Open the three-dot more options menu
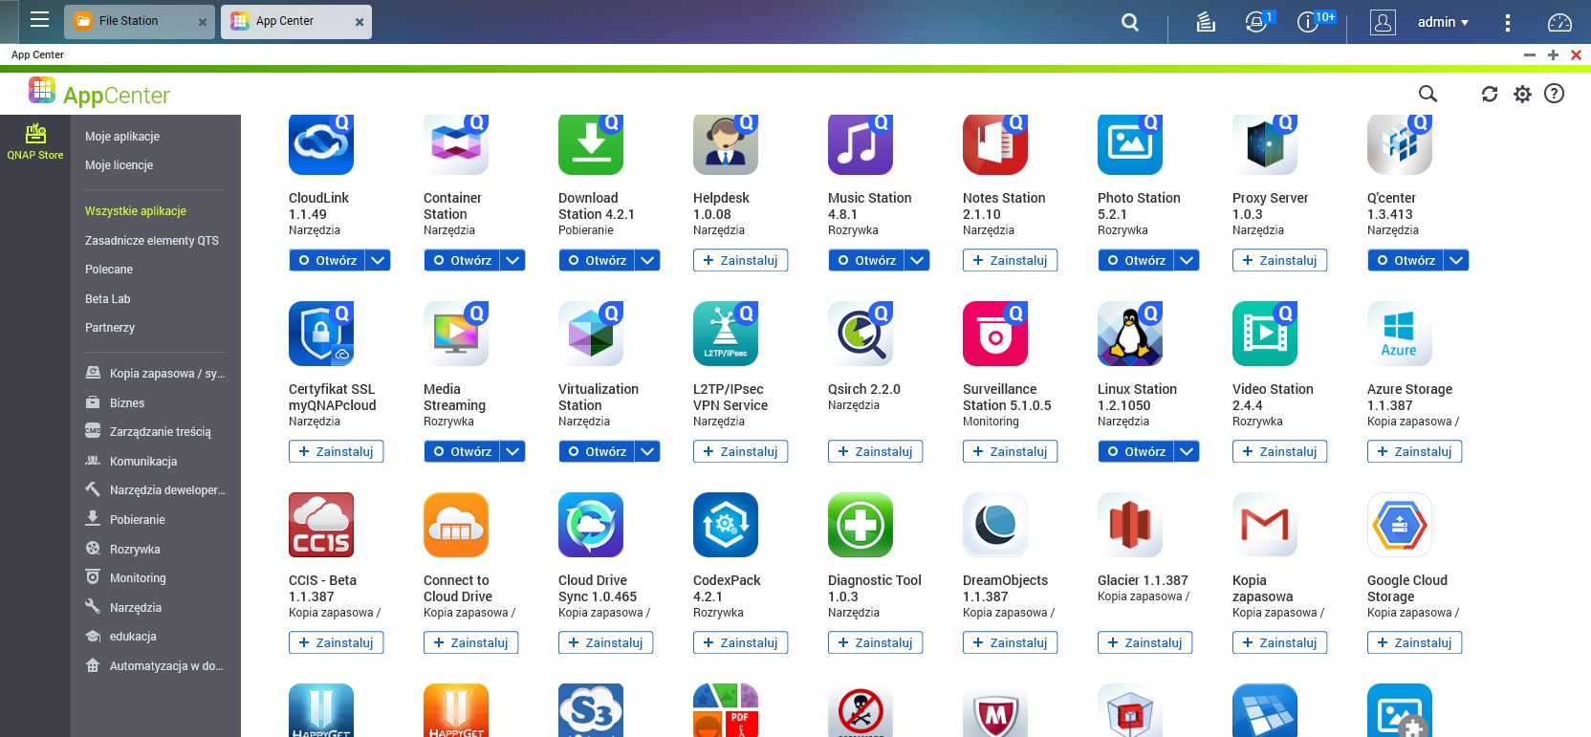 coord(1508,22)
